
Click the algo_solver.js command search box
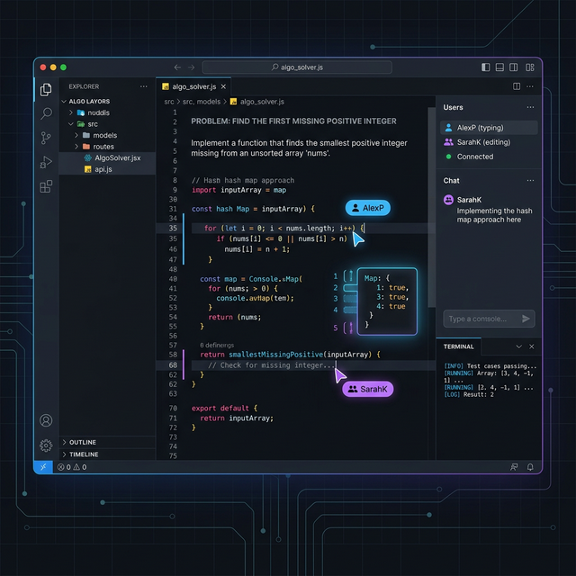coord(297,67)
